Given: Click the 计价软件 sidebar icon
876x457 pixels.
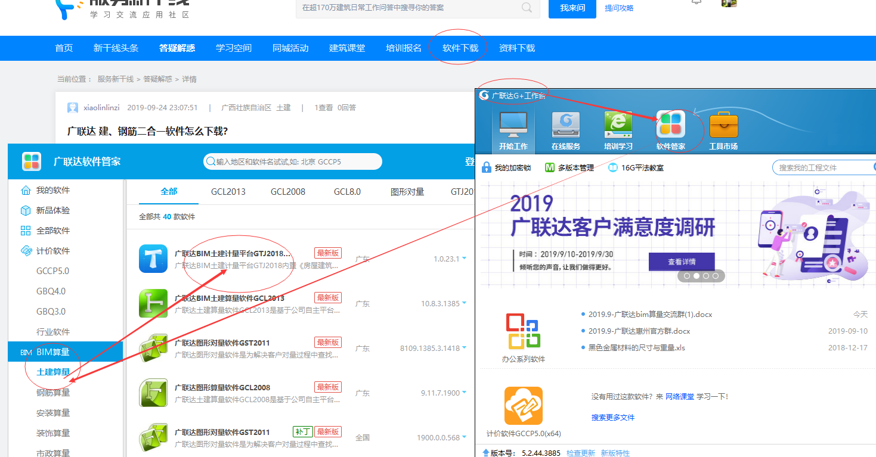Looking at the screenshot, I should (26, 251).
